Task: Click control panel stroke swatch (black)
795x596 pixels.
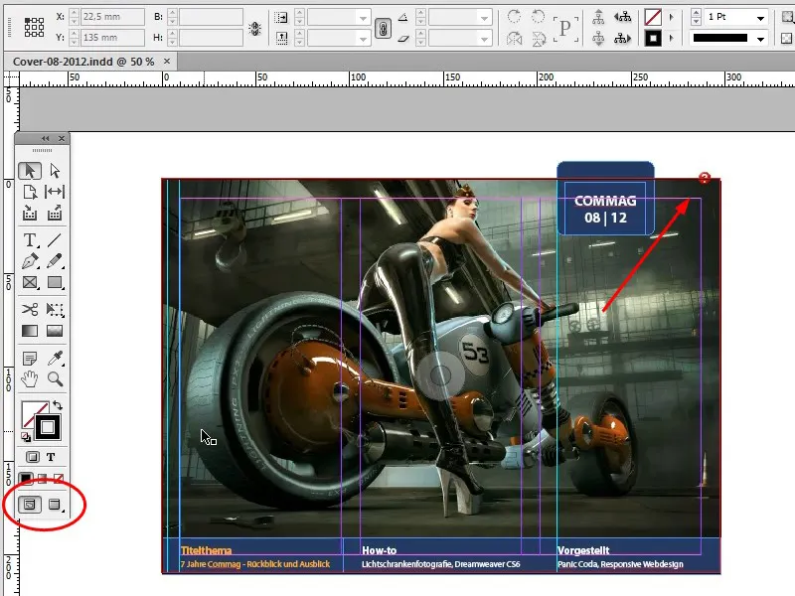Action: coord(653,38)
